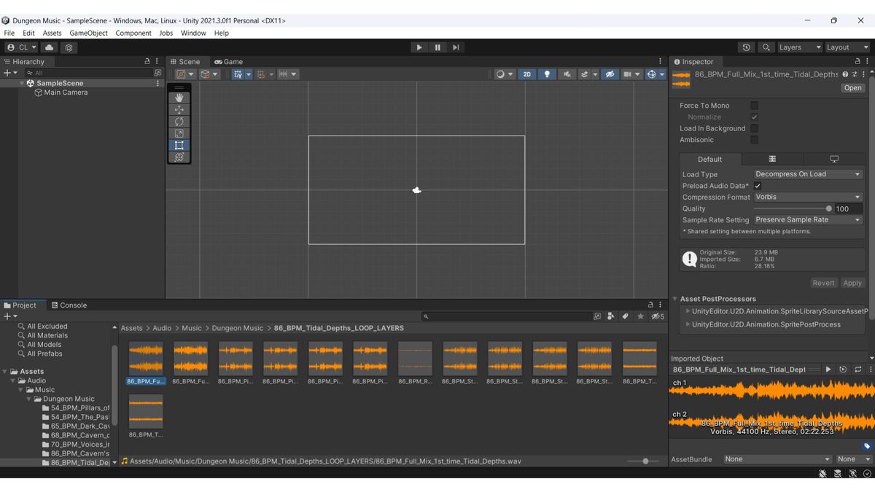
Task: Switch to the Console tab
Action: [x=69, y=305]
